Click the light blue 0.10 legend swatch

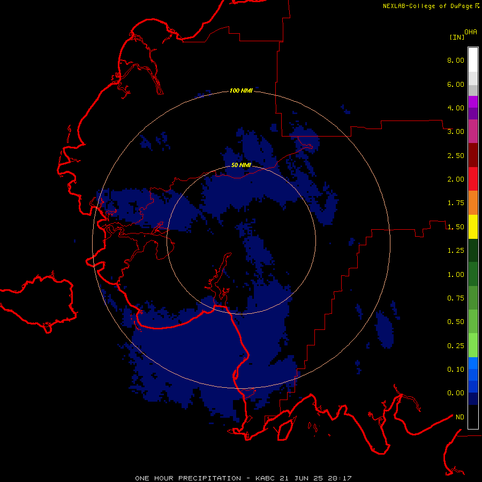[x=473, y=363]
